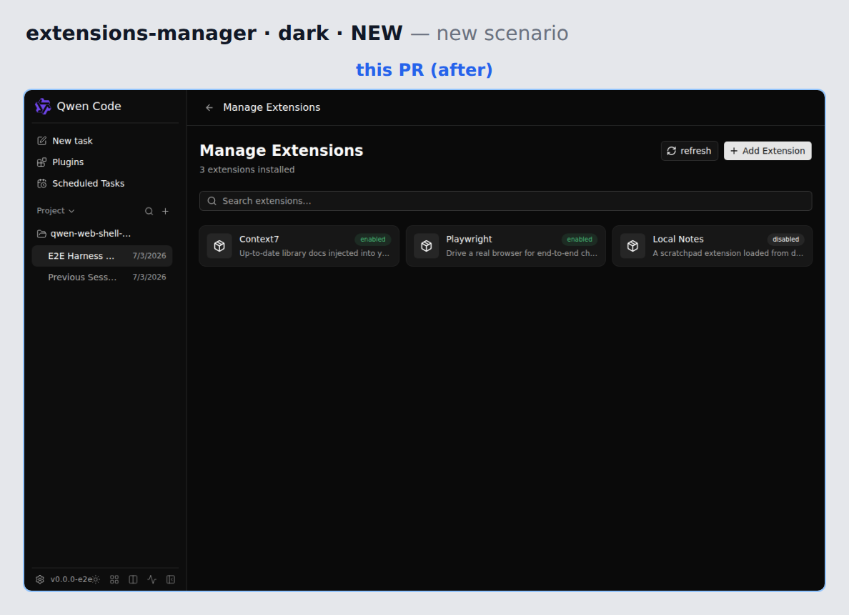This screenshot has width=849, height=615.
Task: Click the enabled badge on Context7
Action: pos(373,240)
